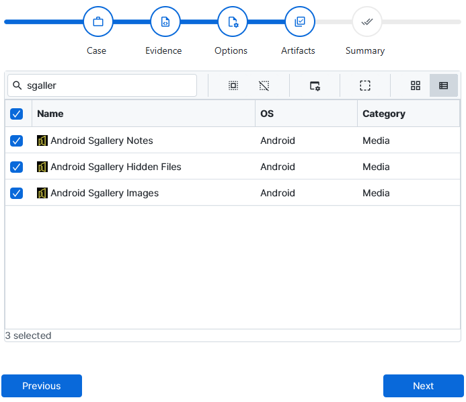Uncheck Android Sgallery Hidden Files checkbox

coord(16,167)
